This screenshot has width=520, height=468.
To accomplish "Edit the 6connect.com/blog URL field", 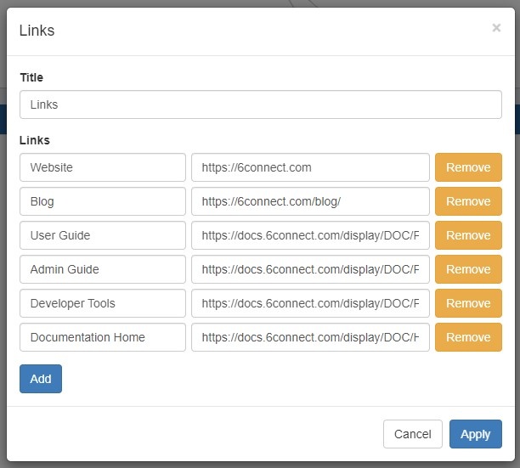I will [x=310, y=201].
